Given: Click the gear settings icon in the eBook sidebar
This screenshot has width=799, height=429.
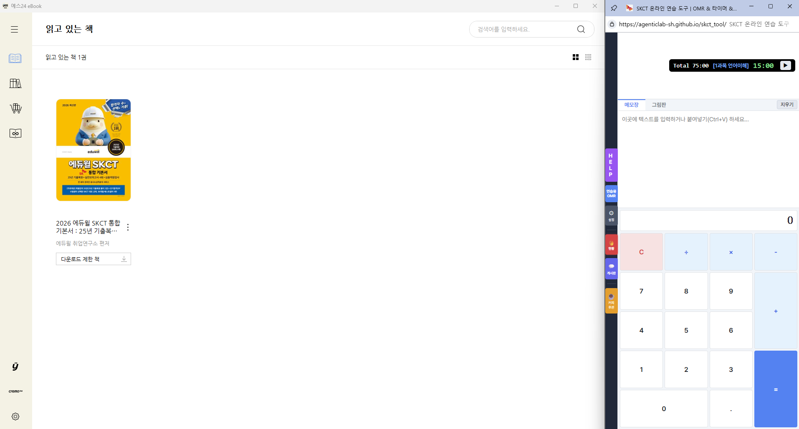Looking at the screenshot, I should (x=15, y=416).
